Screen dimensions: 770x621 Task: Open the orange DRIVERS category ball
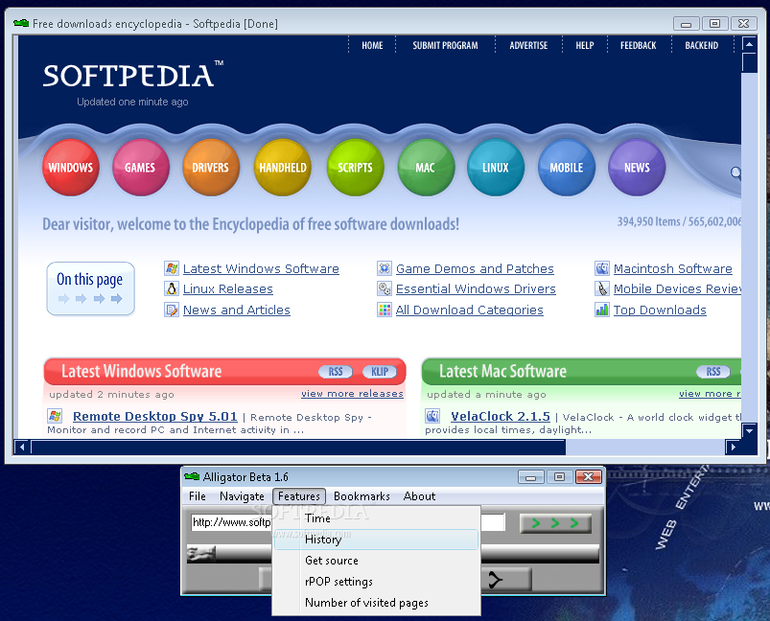[x=211, y=168]
